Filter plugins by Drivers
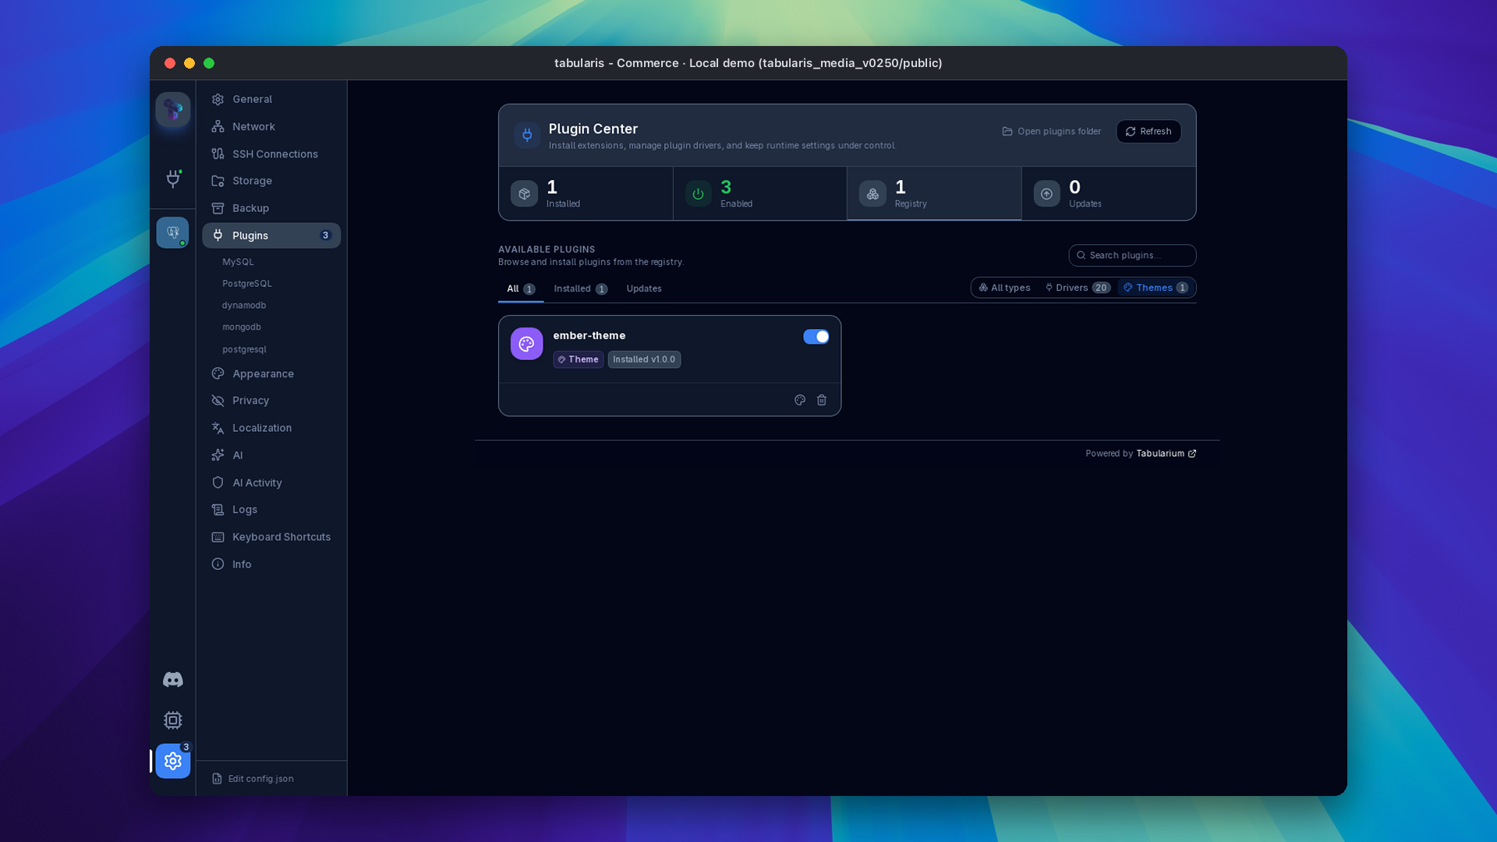 [x=1078, y=288]
